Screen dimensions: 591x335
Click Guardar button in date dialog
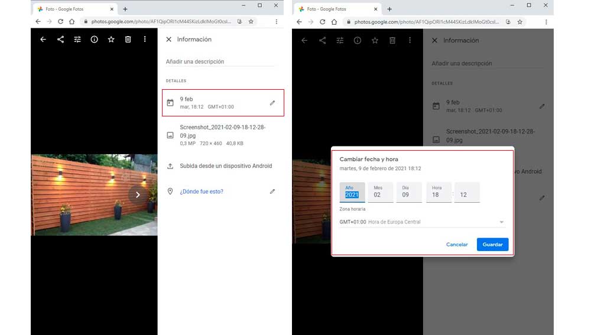493,245
